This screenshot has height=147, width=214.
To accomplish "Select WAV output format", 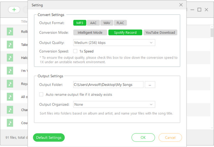I will pos(107,23).
